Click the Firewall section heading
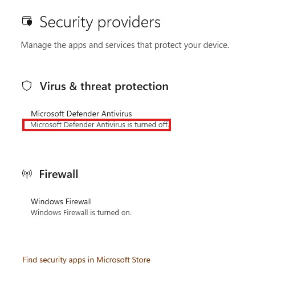Image resolution: width=289 pixels, height=287 pixels. [x=59, y=174]
